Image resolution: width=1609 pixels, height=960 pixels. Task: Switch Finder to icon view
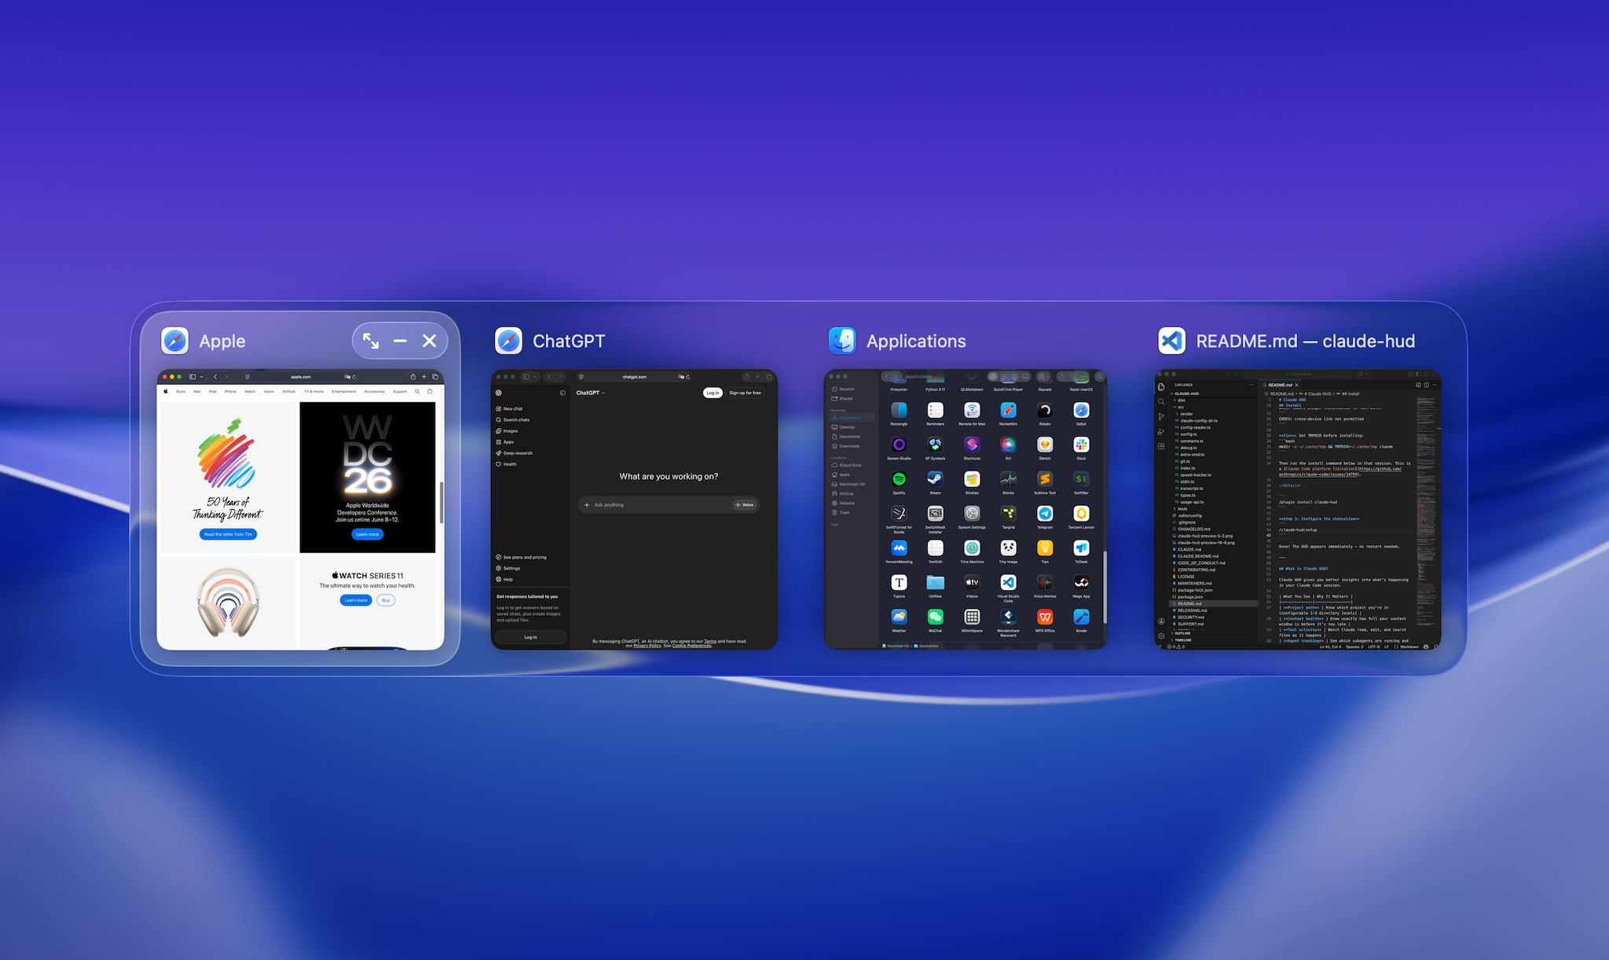coord(993,377)
